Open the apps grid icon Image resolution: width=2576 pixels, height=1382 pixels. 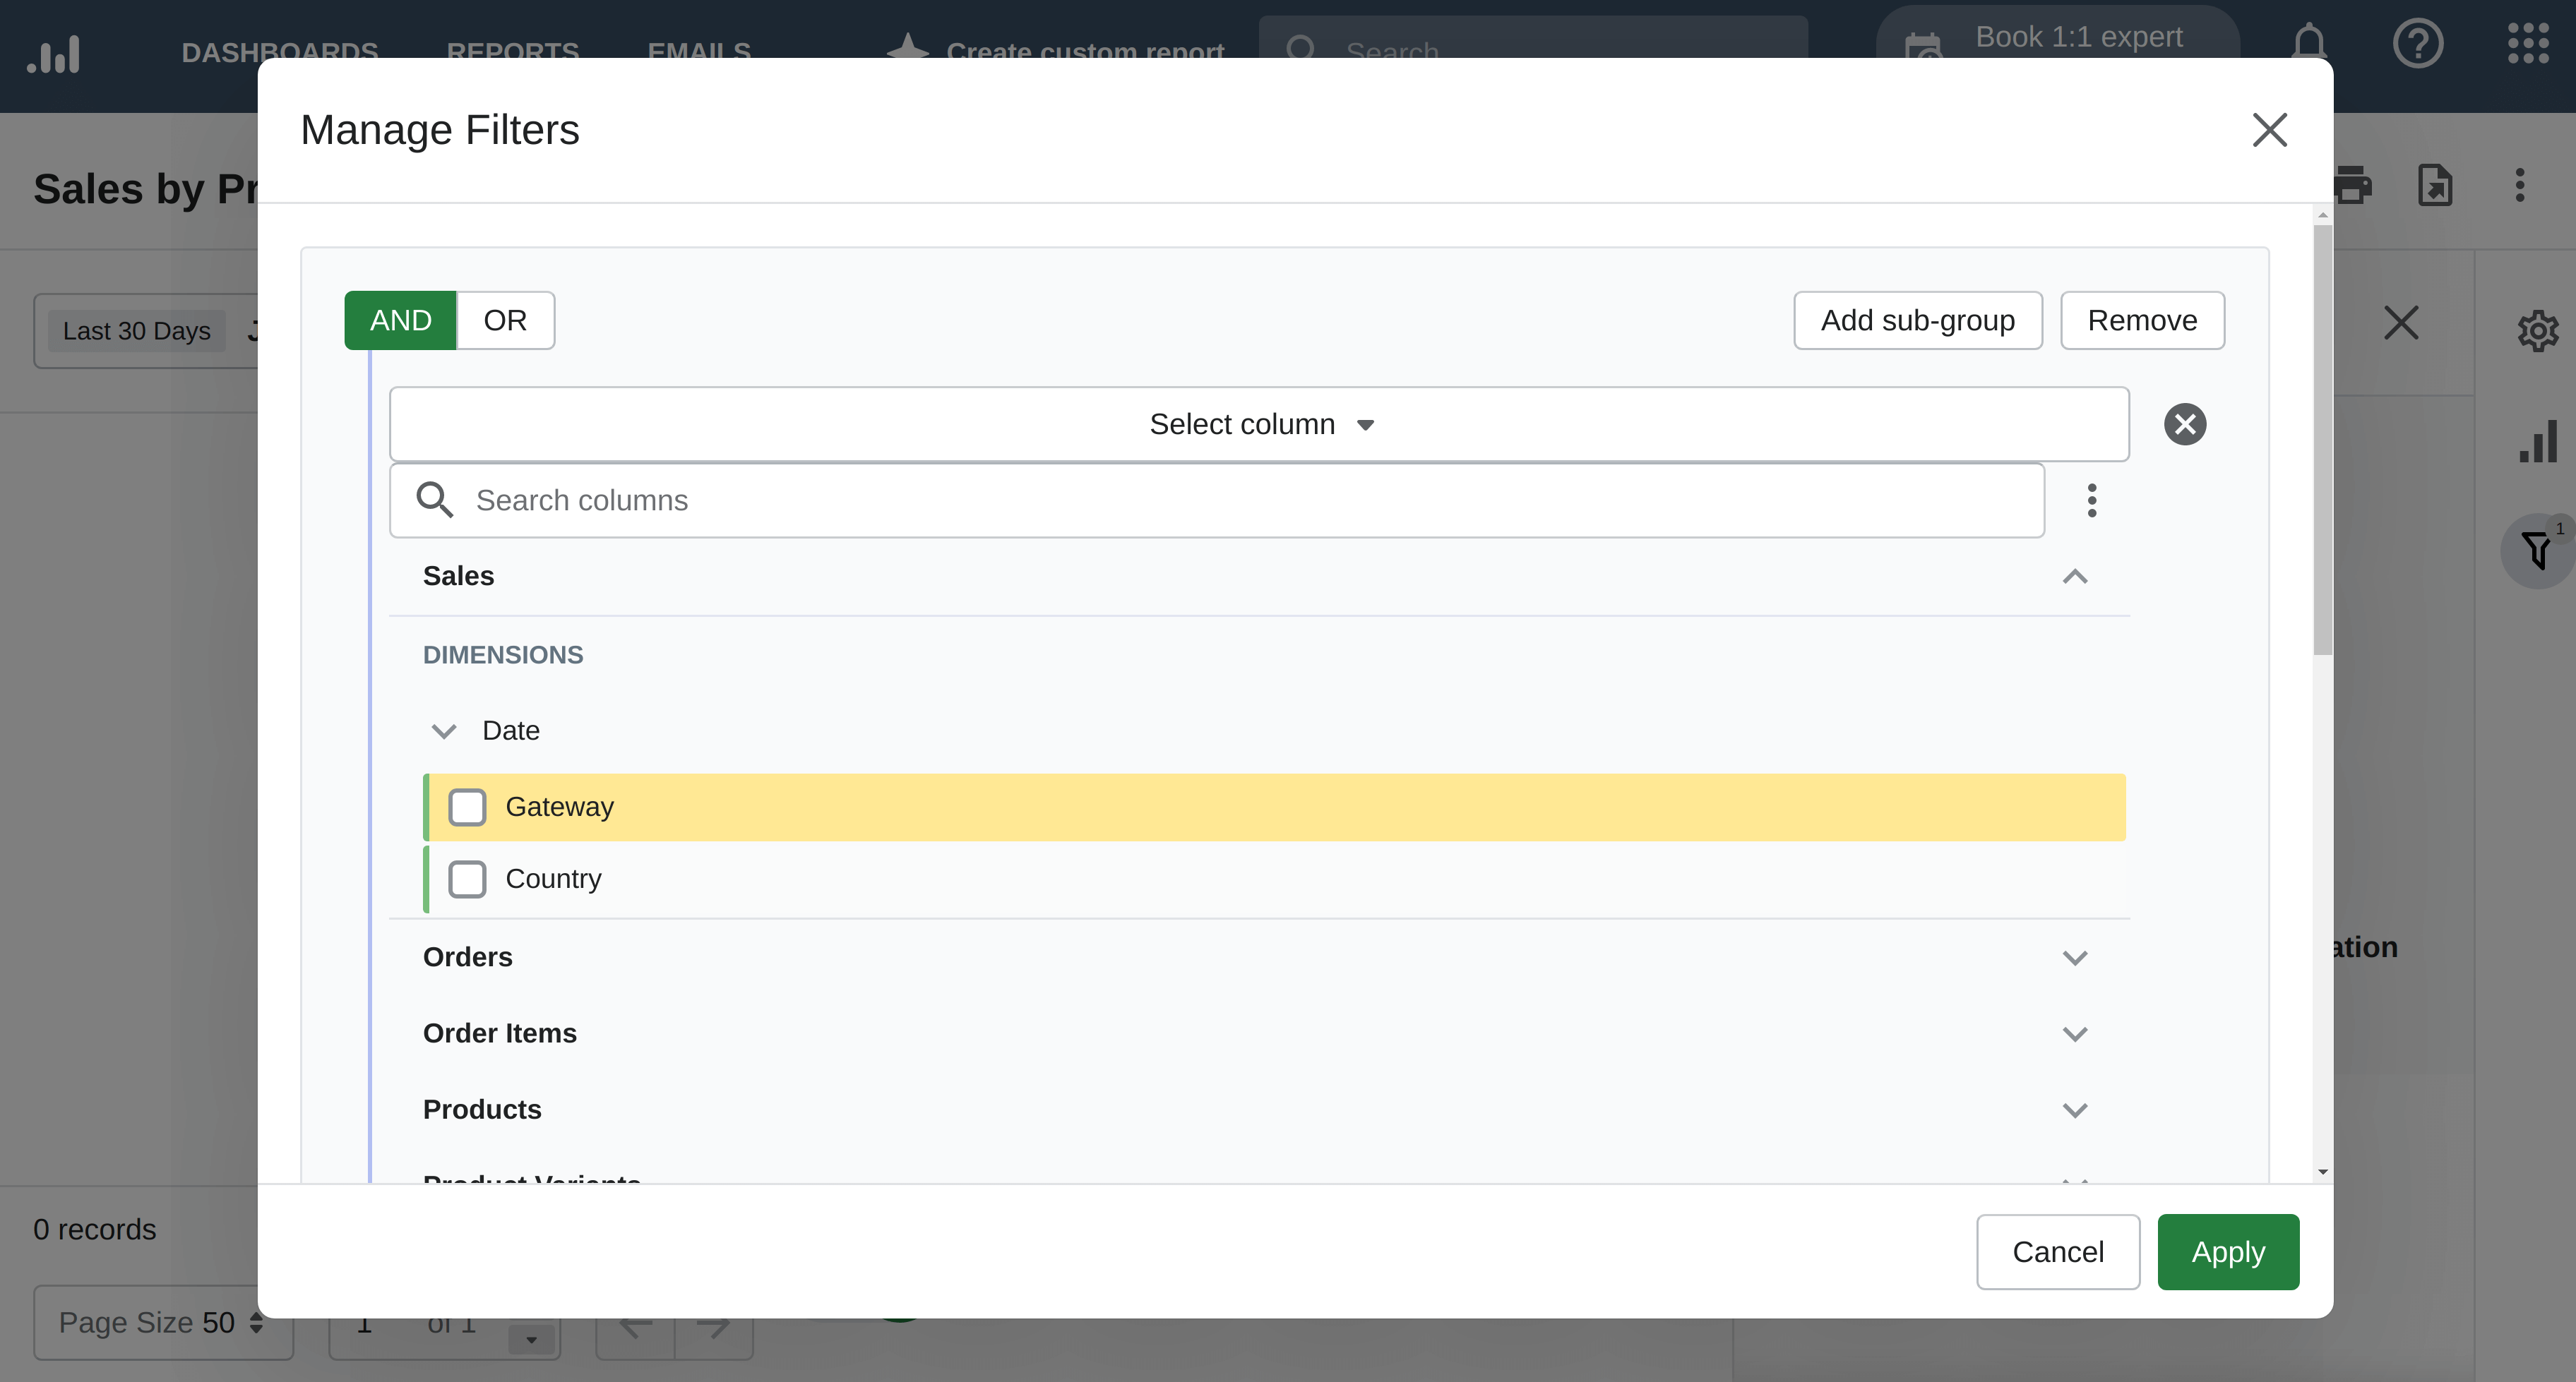tap(2527, 44)
